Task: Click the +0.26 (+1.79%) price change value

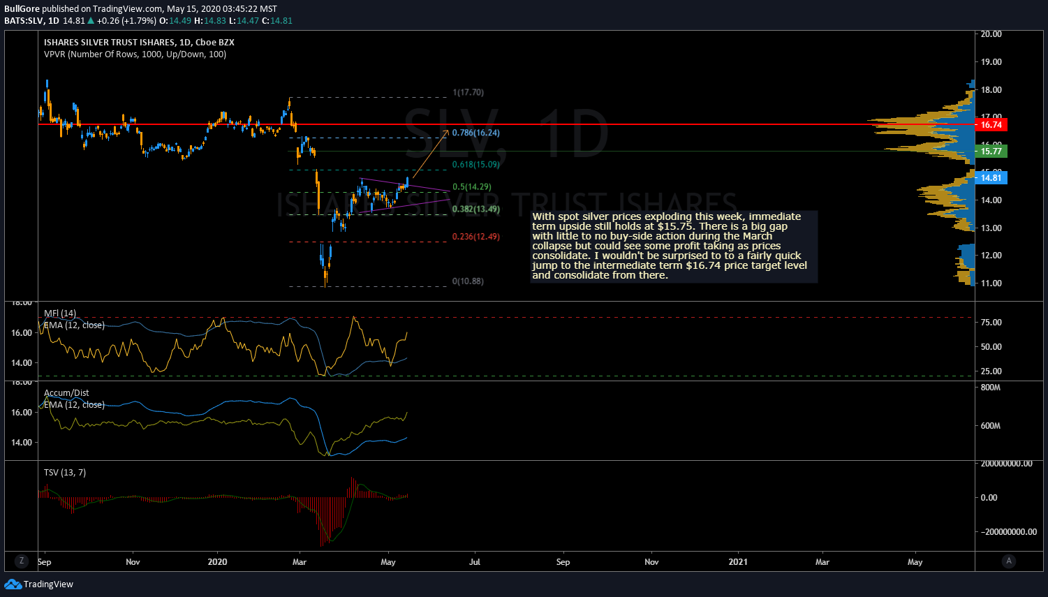Action: (126, 21)
